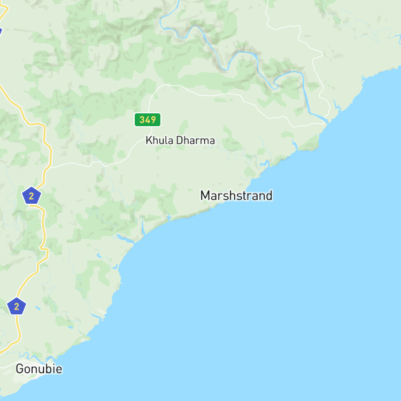This screenshot has width=401, height=401.
Task: Select the lower route 2 pentagon shield
Action: [x=17, y=306]
